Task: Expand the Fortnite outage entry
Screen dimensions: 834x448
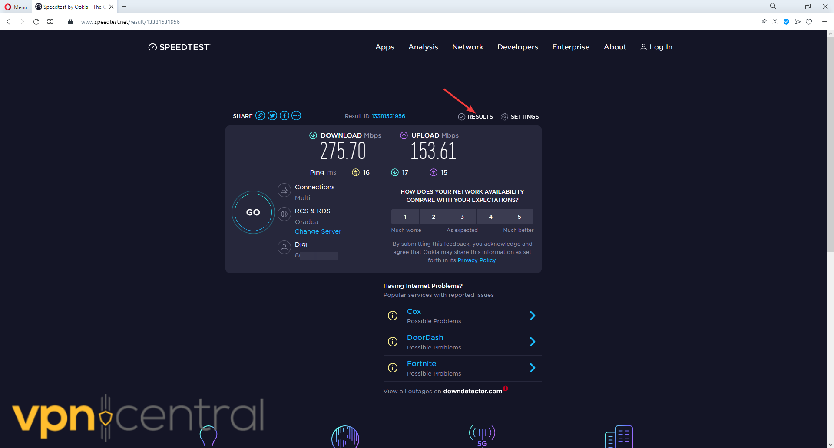Action: (x=532, y=368)
